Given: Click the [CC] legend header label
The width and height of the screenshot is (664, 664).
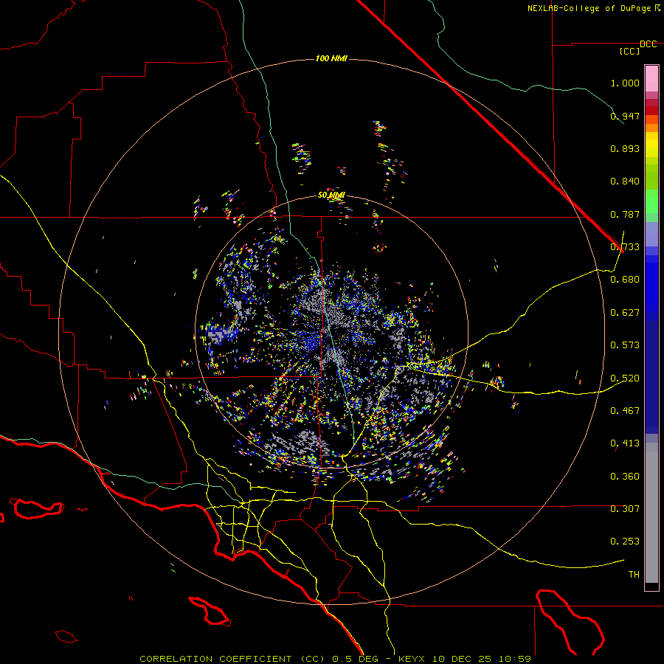Looking at the screenshot, I should [x=629, y=52].
